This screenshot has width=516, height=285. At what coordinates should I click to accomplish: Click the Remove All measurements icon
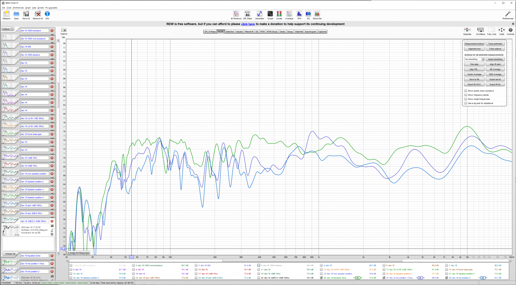coord(38,14)
